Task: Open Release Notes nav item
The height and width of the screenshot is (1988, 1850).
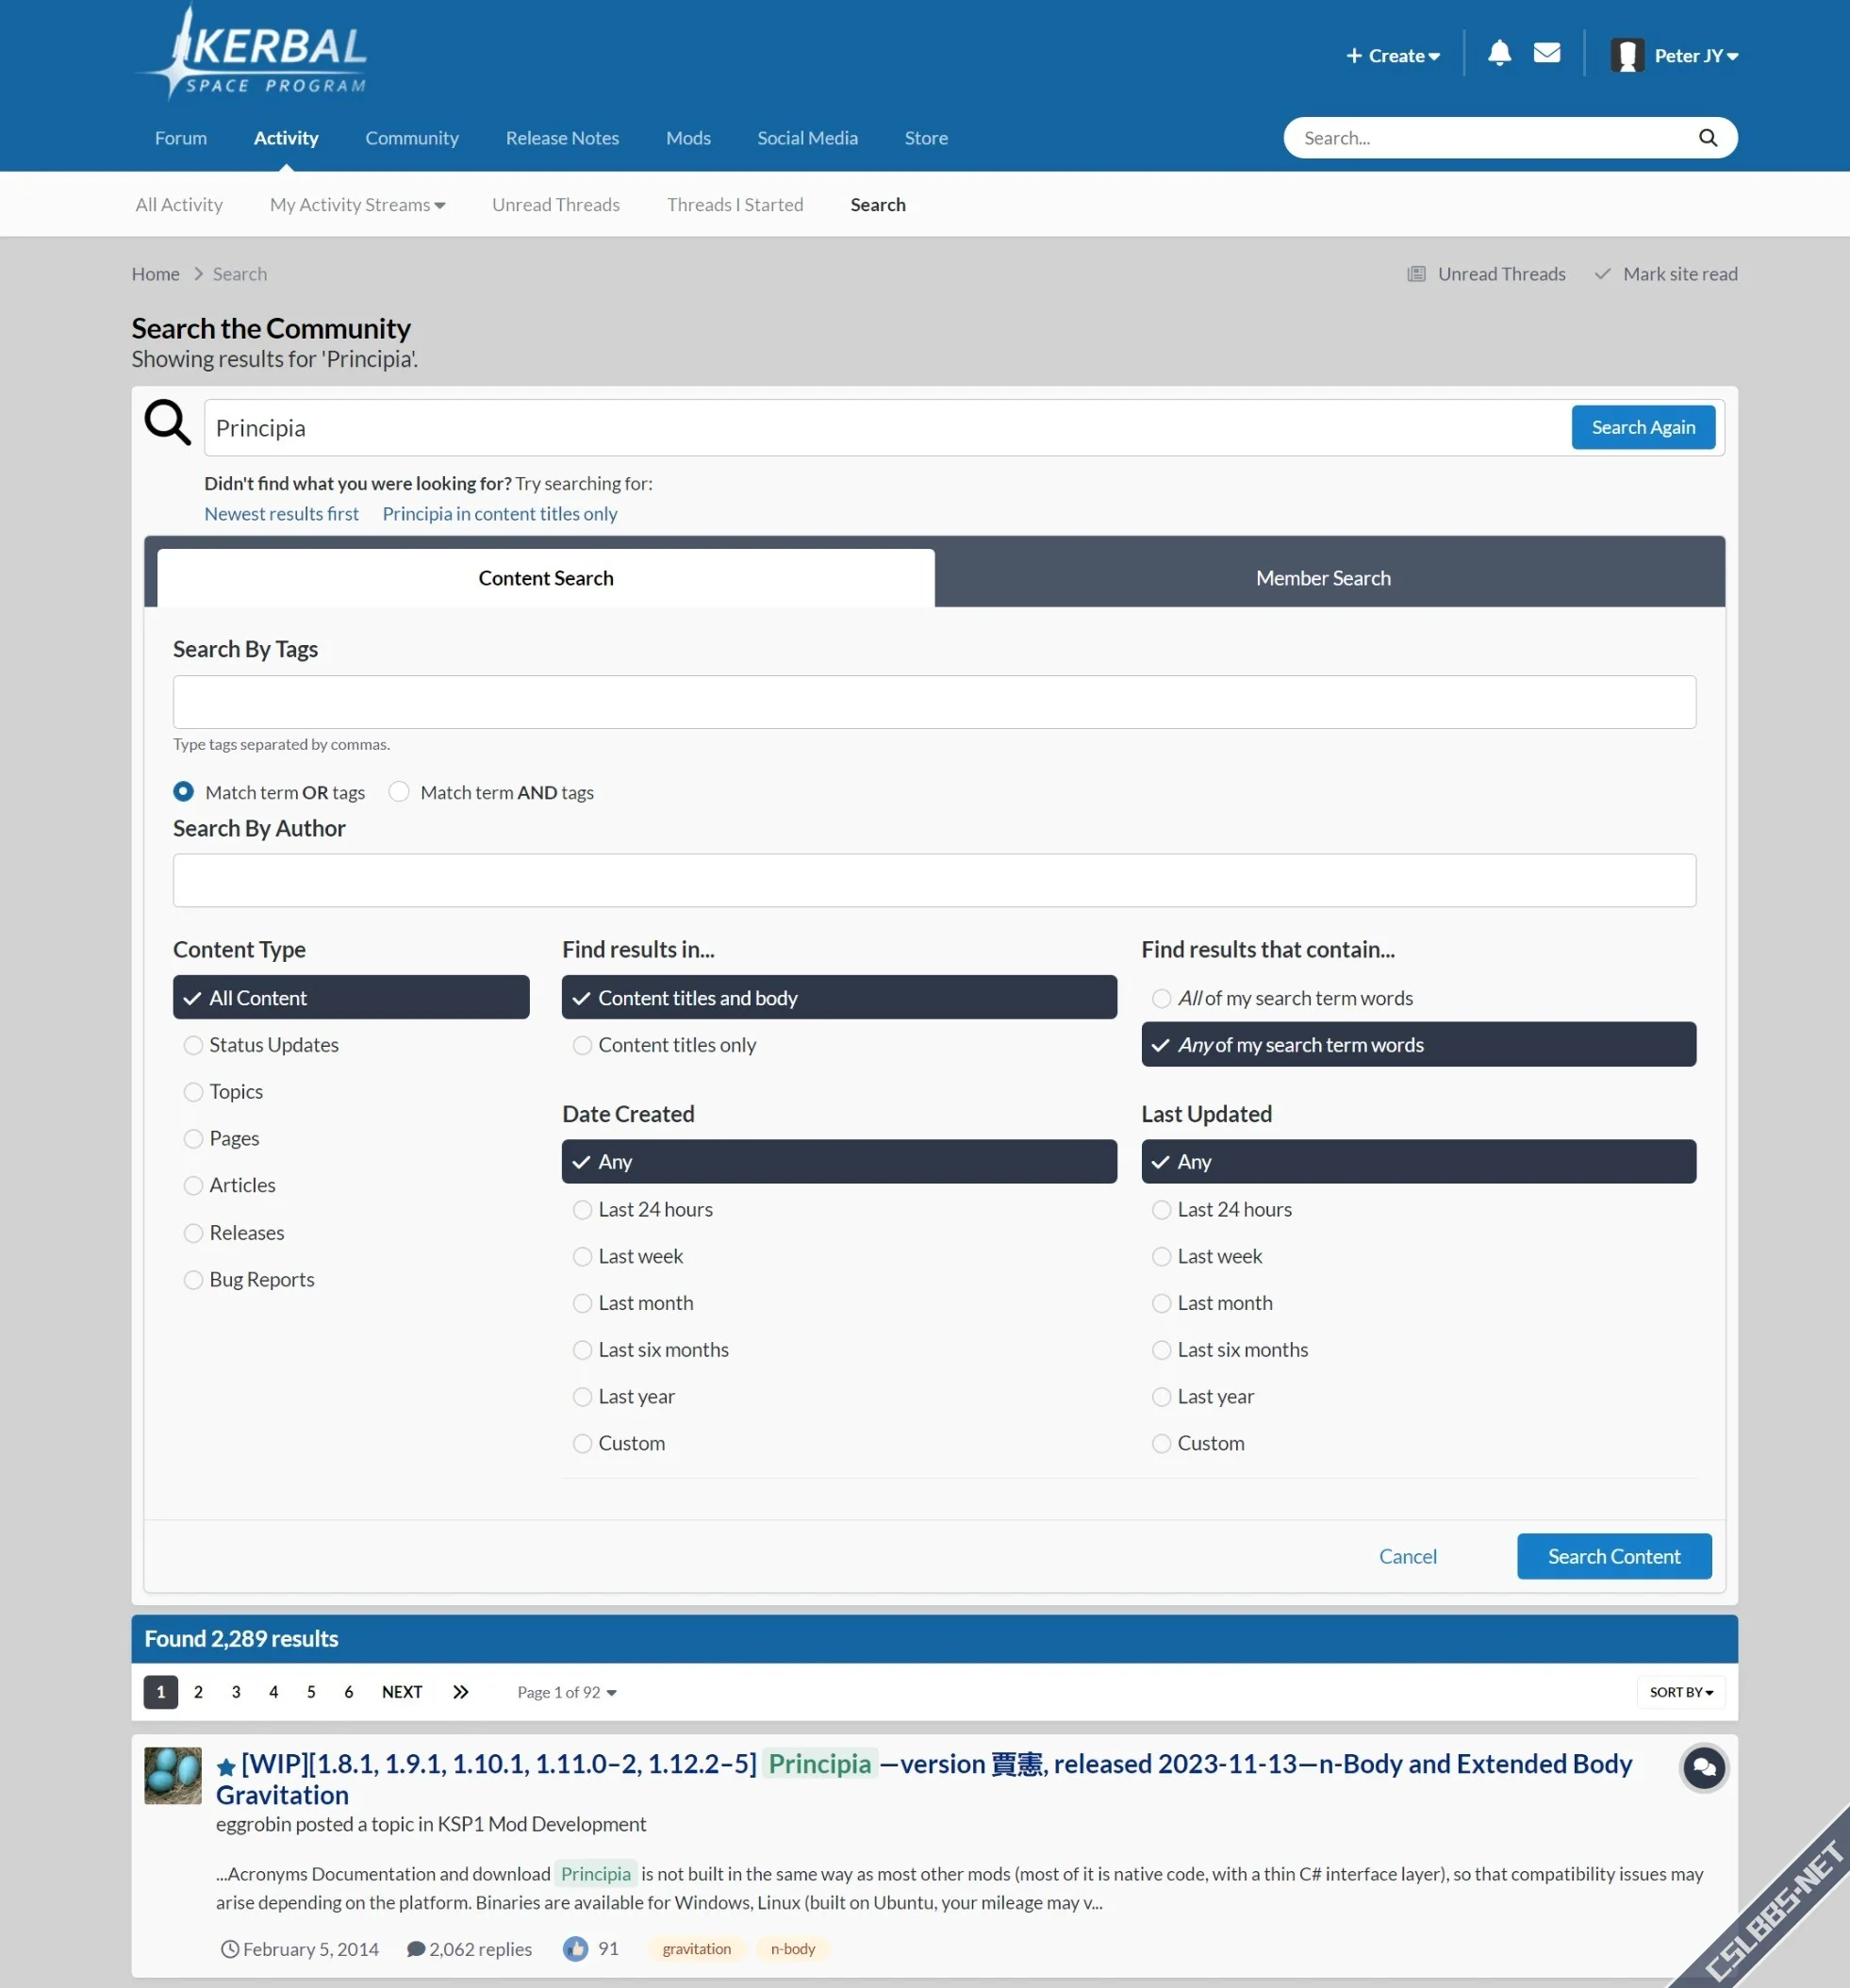Action: pos(562,138)
